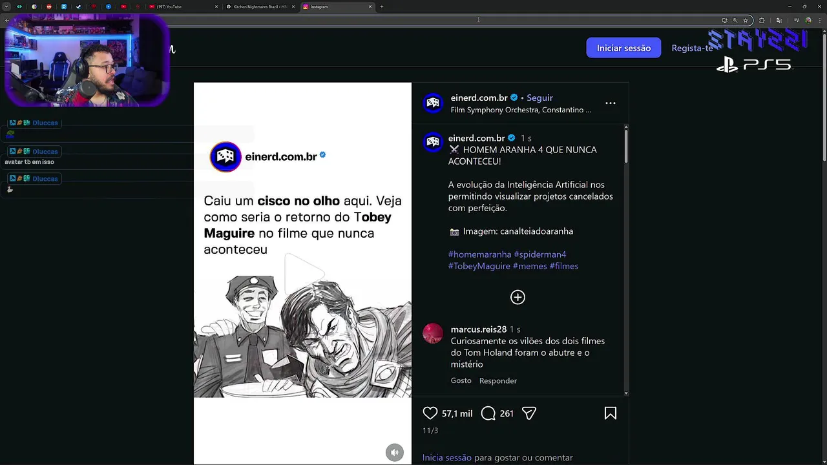
Task: Click the comments panel scrollbar
Action: coord(625,146)
